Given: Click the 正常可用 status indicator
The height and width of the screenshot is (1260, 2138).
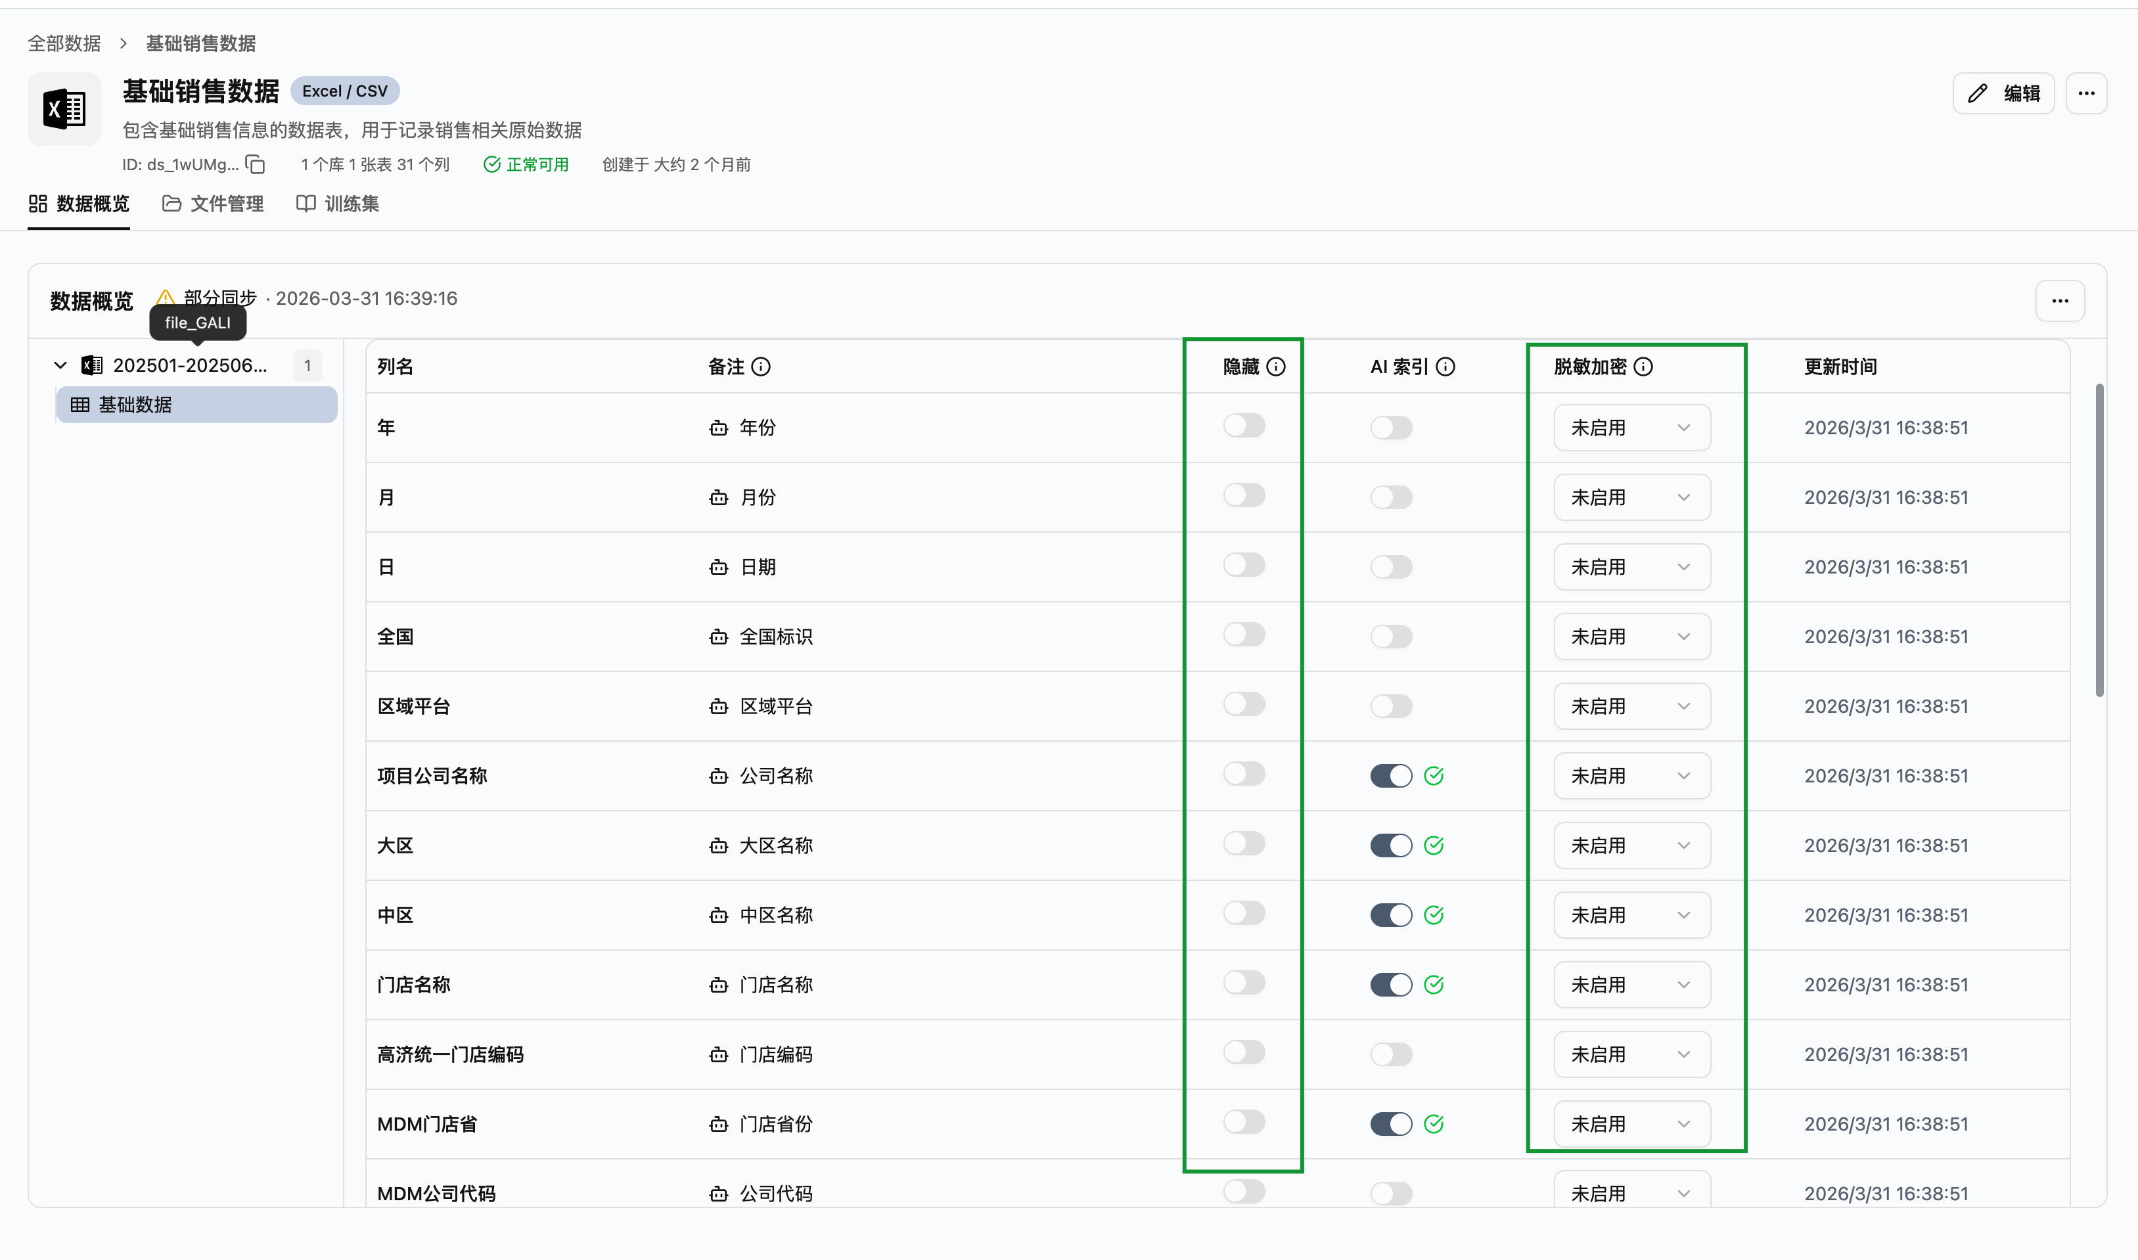Looking at the screenshot, I should 526,164.
